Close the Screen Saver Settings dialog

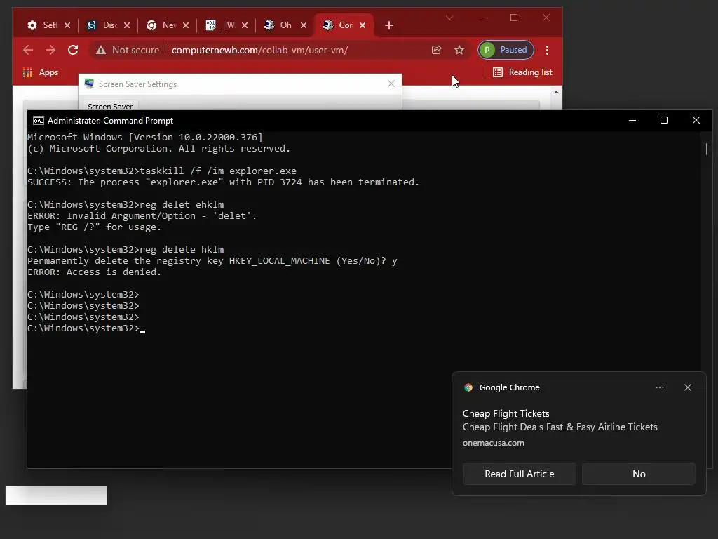[391, 84]
